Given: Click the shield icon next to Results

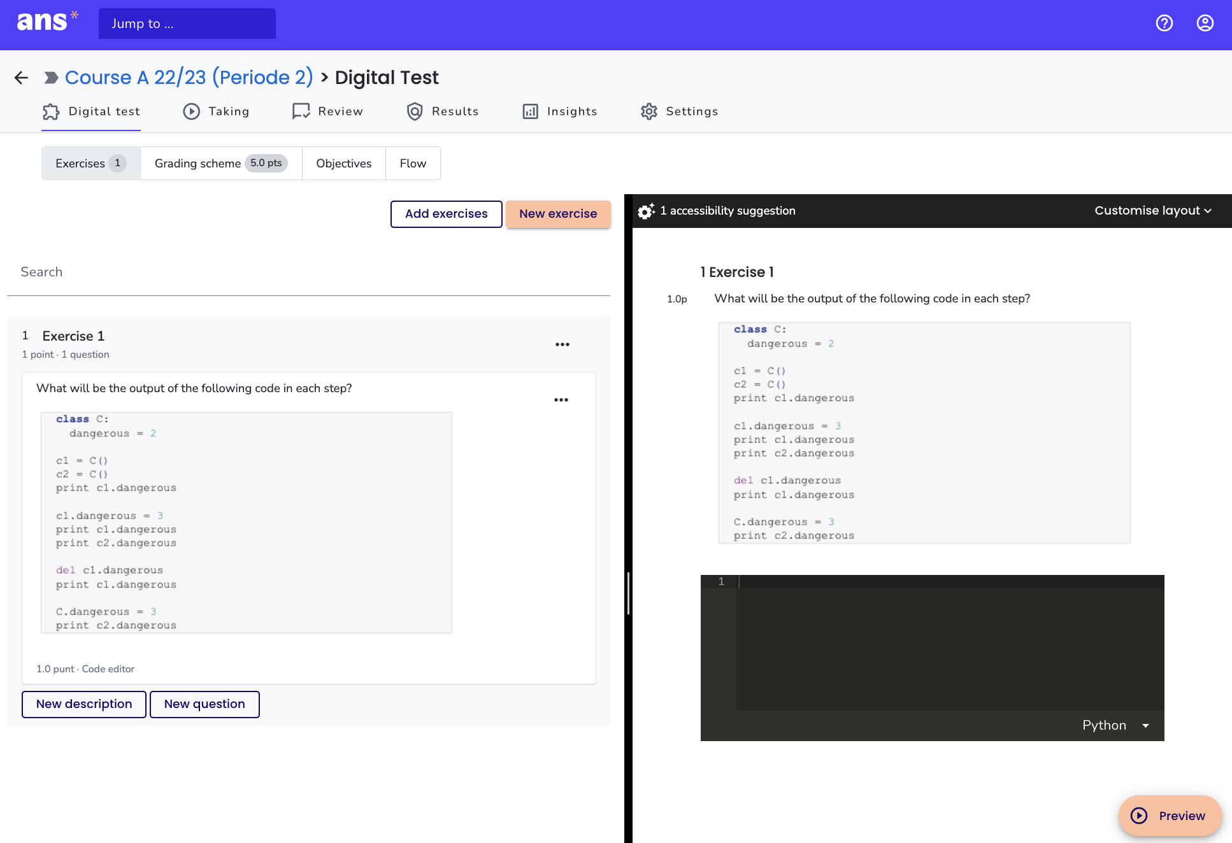Looking at the screenshot, I should [x=415, y=111].
